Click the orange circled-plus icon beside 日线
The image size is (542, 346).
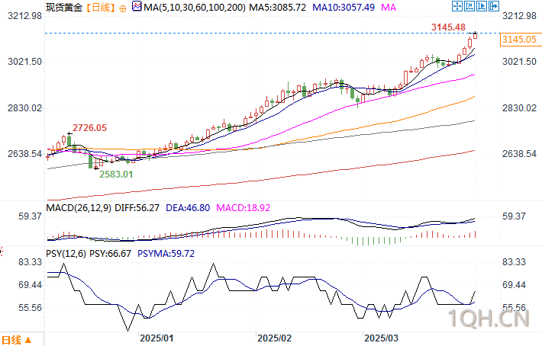point(122,8)
